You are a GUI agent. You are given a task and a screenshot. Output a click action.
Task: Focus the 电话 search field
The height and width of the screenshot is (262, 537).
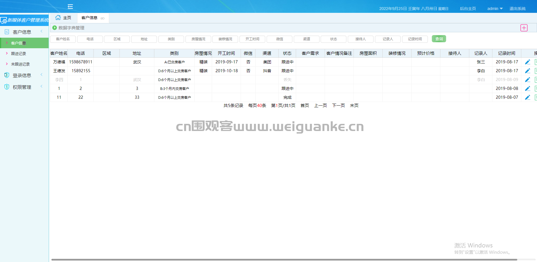[x=90, y=39]
